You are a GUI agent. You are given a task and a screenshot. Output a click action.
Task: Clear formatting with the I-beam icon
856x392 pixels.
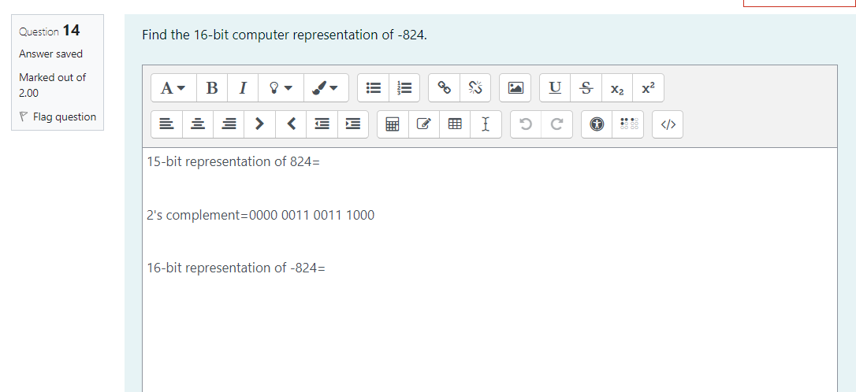pos(486,124)
